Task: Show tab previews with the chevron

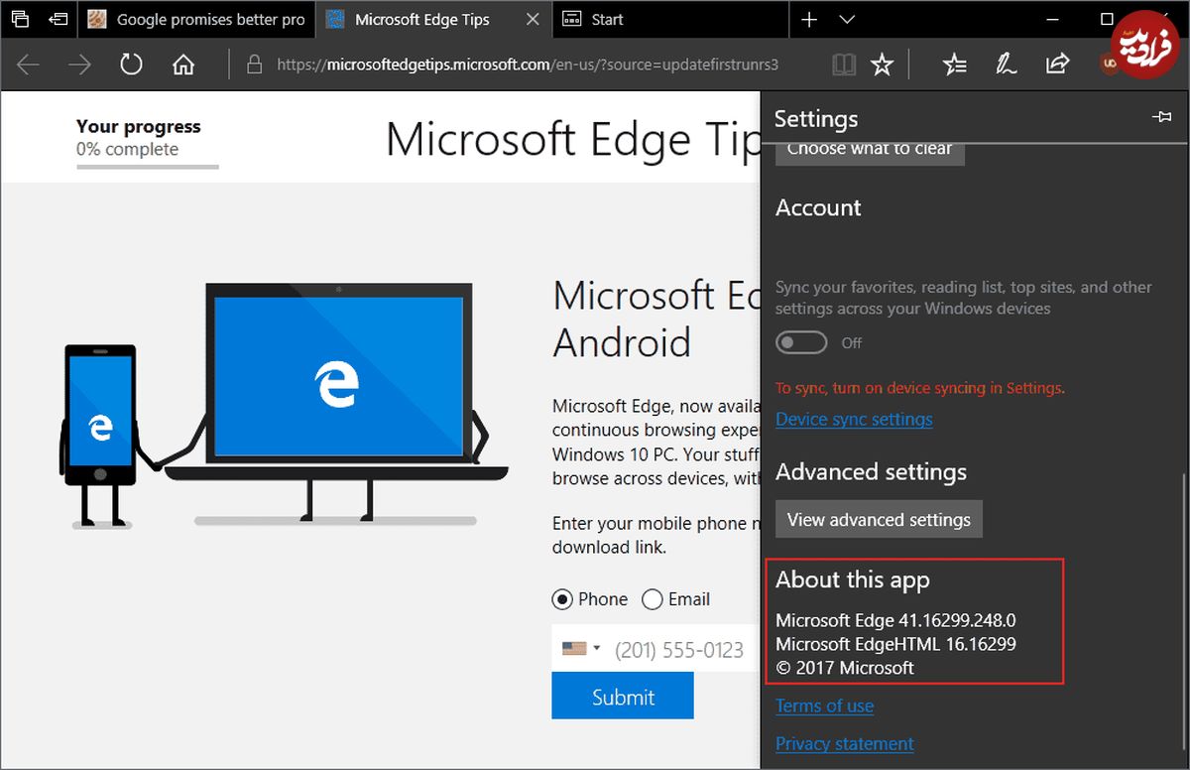Action: (x=847, y=19)
